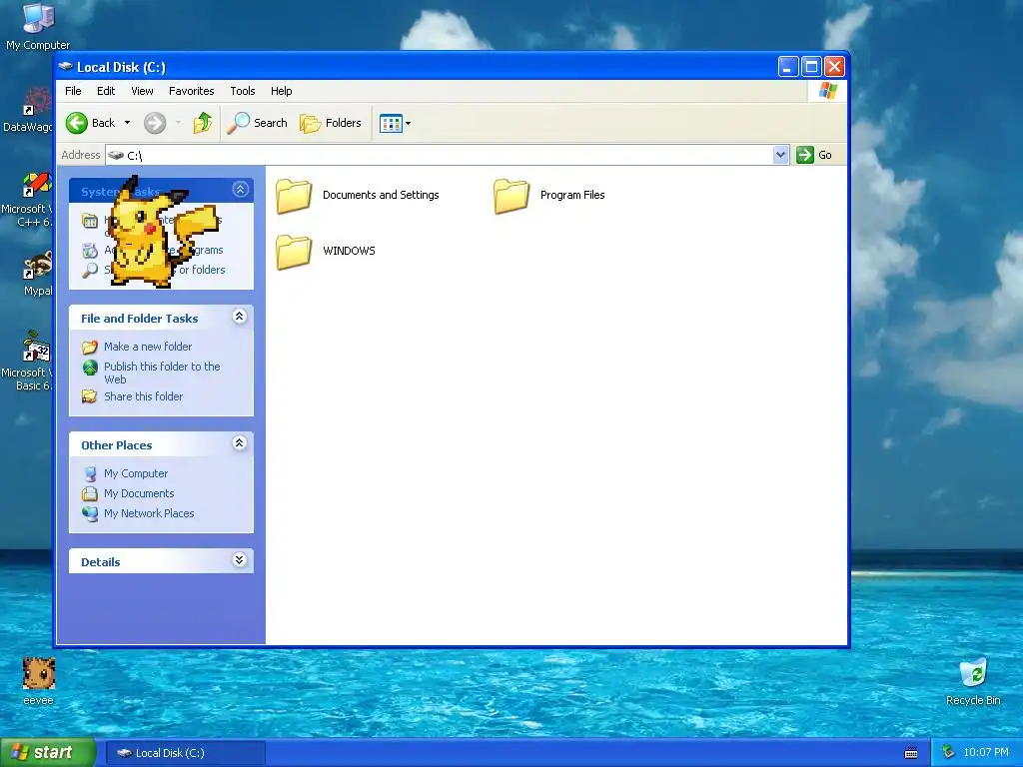Collapse the Other Places panel
The width and height of the screenshot is (1023, 767).
pyautogui.click(x=240, y=442)
